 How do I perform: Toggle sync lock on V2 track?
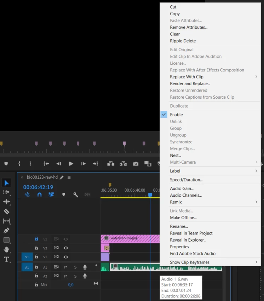click(56, 248)
